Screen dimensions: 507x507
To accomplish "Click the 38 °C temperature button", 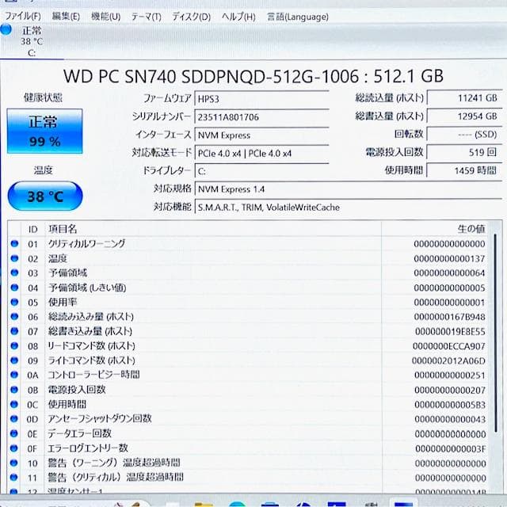I will point(45,196).
